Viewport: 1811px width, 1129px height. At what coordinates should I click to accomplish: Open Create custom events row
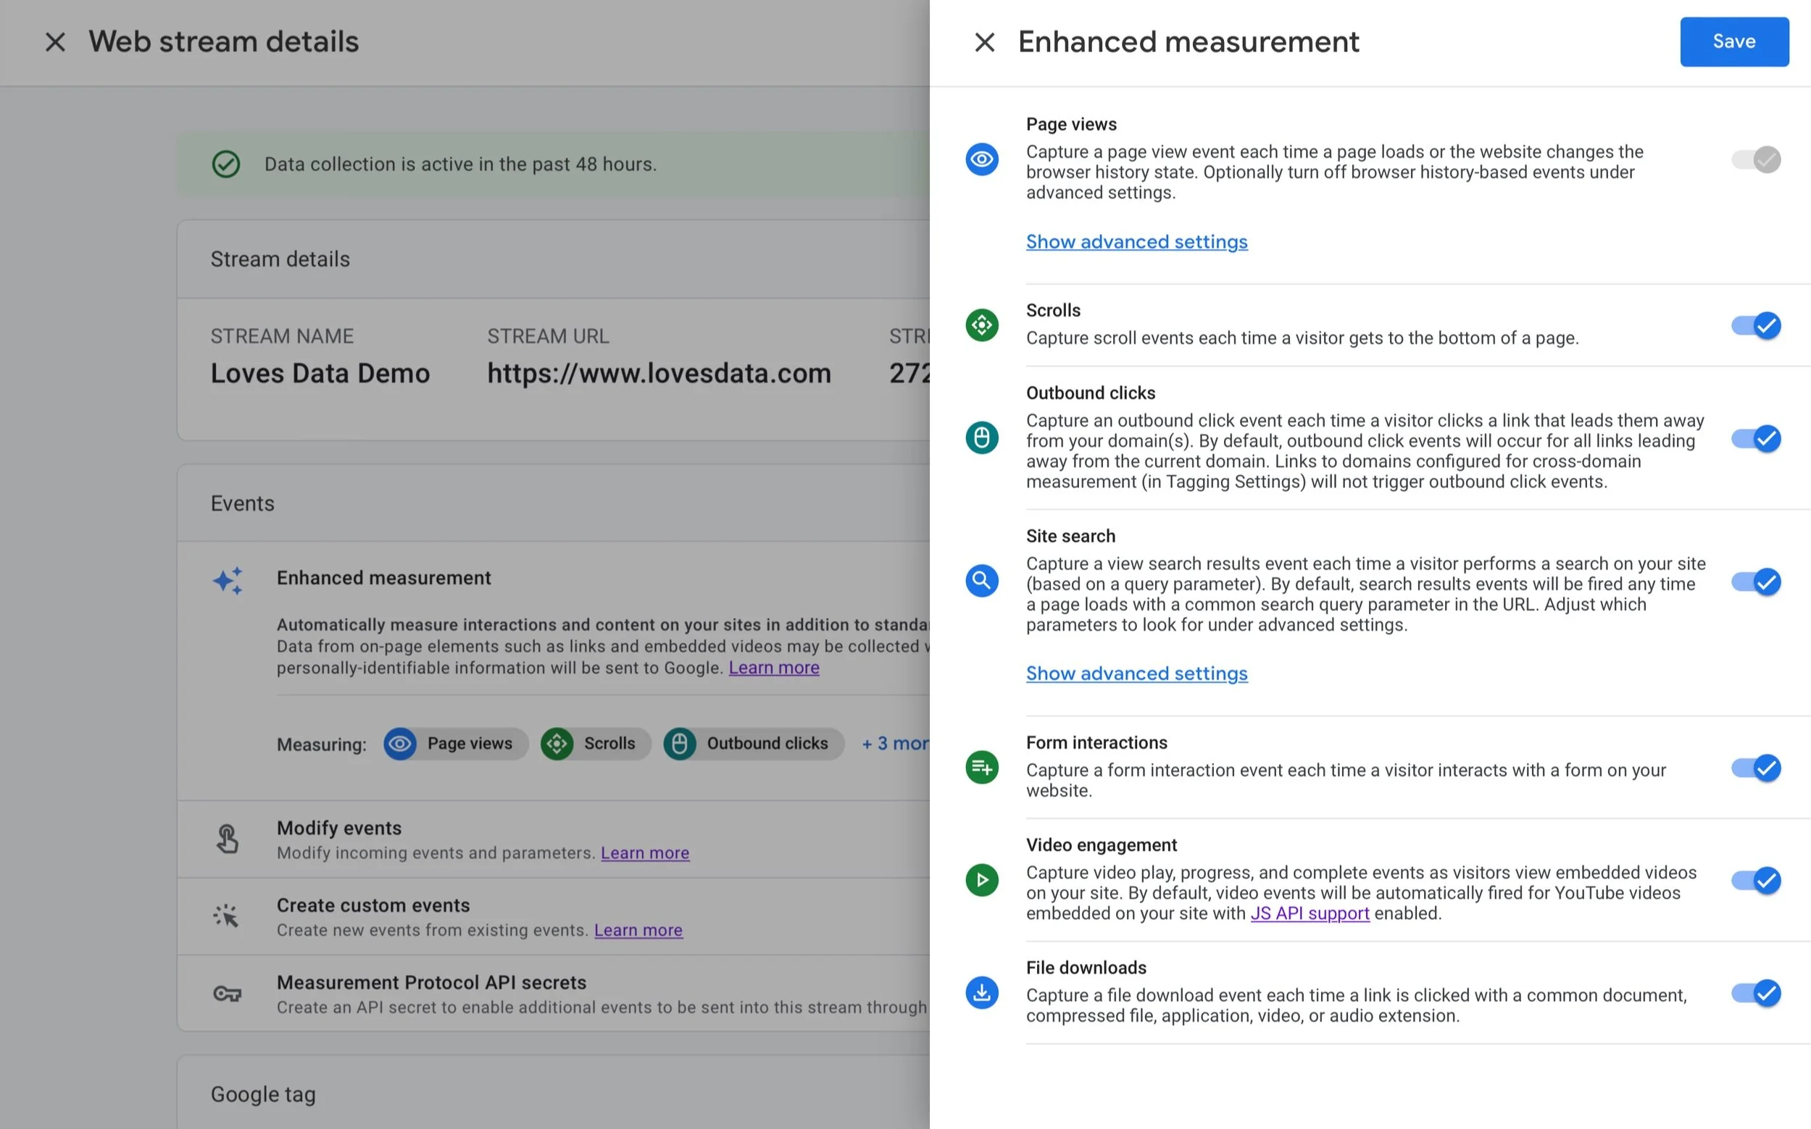(372, 906)
